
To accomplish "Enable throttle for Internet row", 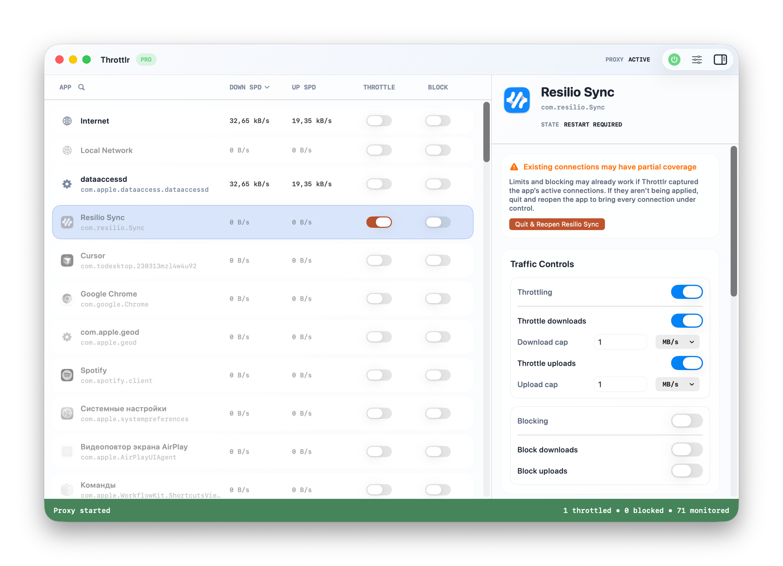I will tap(379, 121).
